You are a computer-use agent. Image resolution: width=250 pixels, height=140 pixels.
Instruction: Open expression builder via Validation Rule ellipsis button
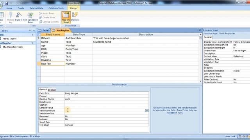tap(147, 110)
